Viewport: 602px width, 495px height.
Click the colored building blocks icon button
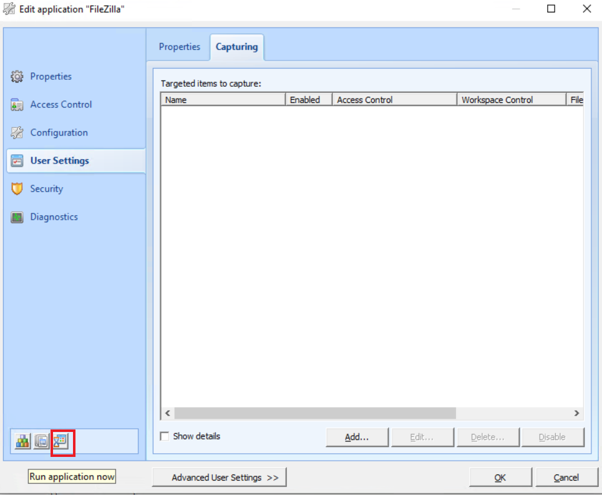coord(22,441)
